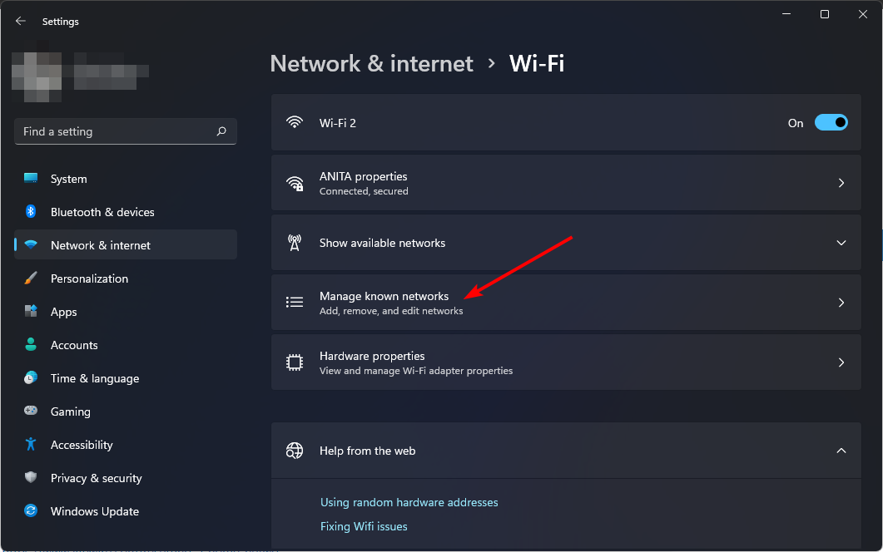Click the Privacy & security shield icon

pos(31,478)
